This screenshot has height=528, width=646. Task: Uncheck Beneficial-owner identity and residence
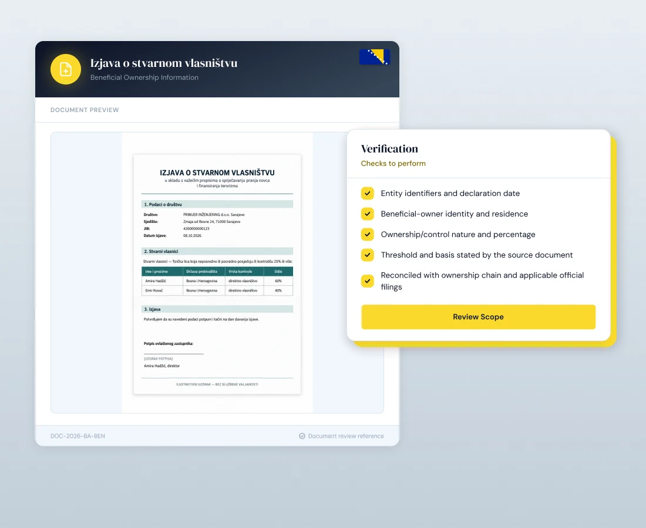coord(368,214)
